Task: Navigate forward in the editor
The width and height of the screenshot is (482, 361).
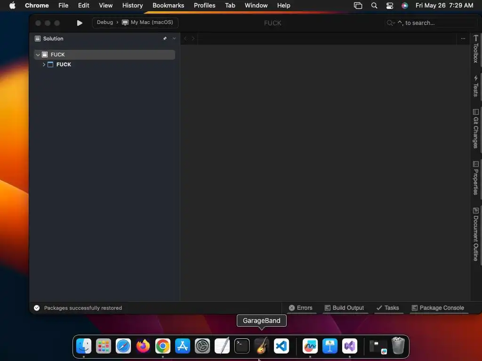Action: pos(193,39)
